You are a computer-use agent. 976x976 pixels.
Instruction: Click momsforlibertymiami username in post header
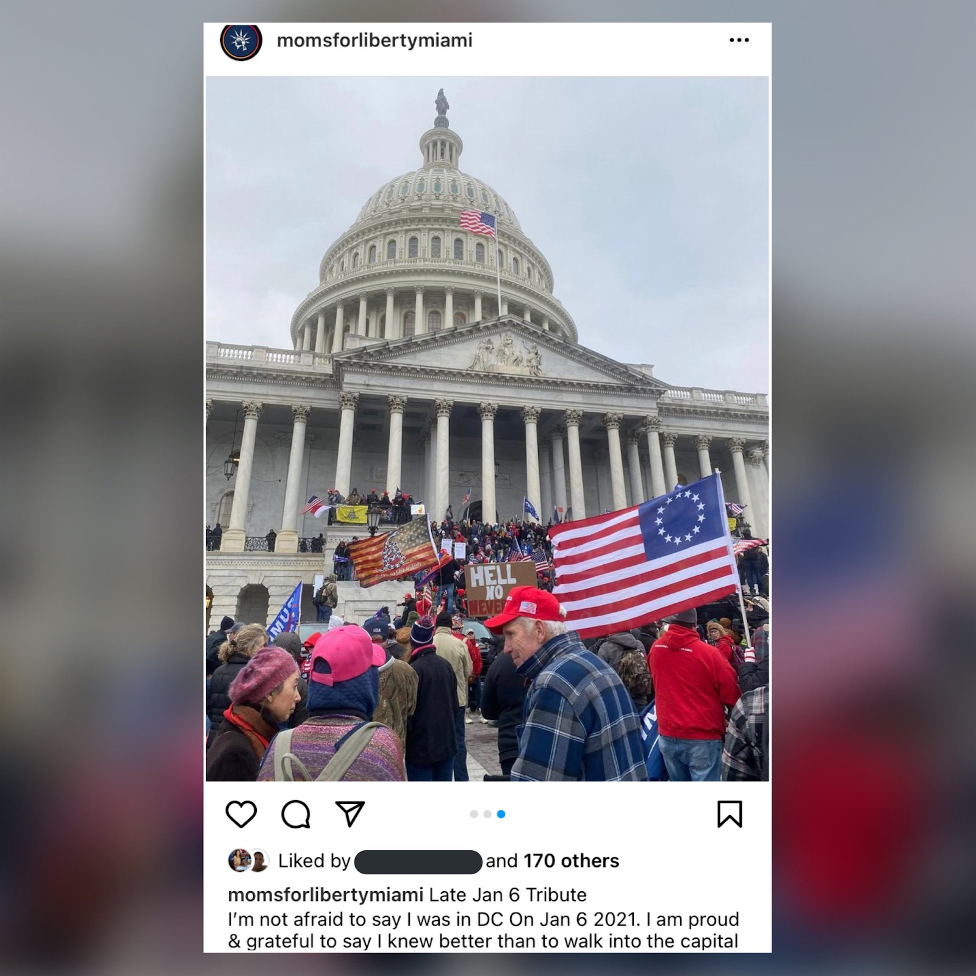[x=375, y=40]
